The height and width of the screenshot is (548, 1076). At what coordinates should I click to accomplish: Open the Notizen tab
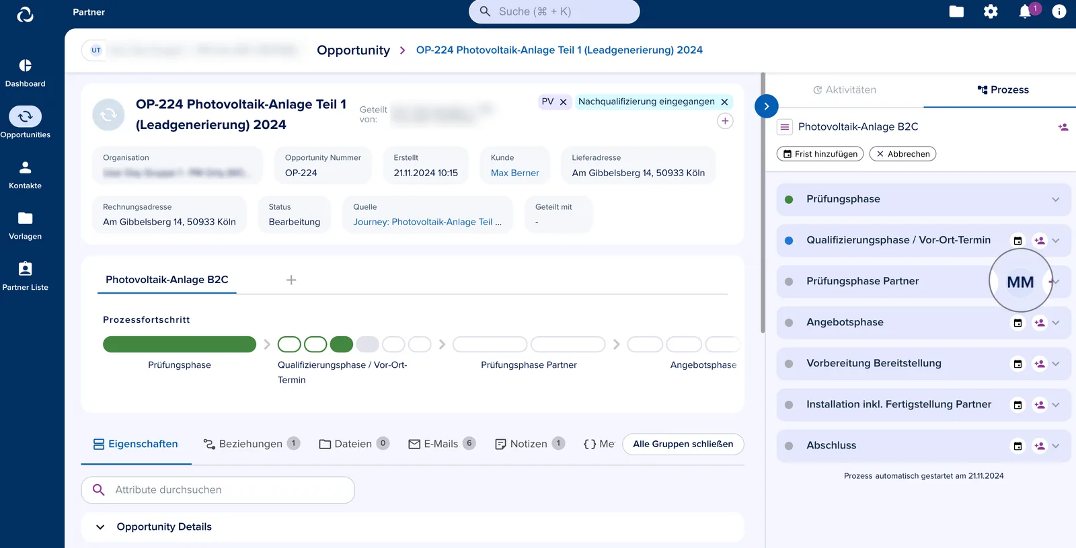point(529,444)
